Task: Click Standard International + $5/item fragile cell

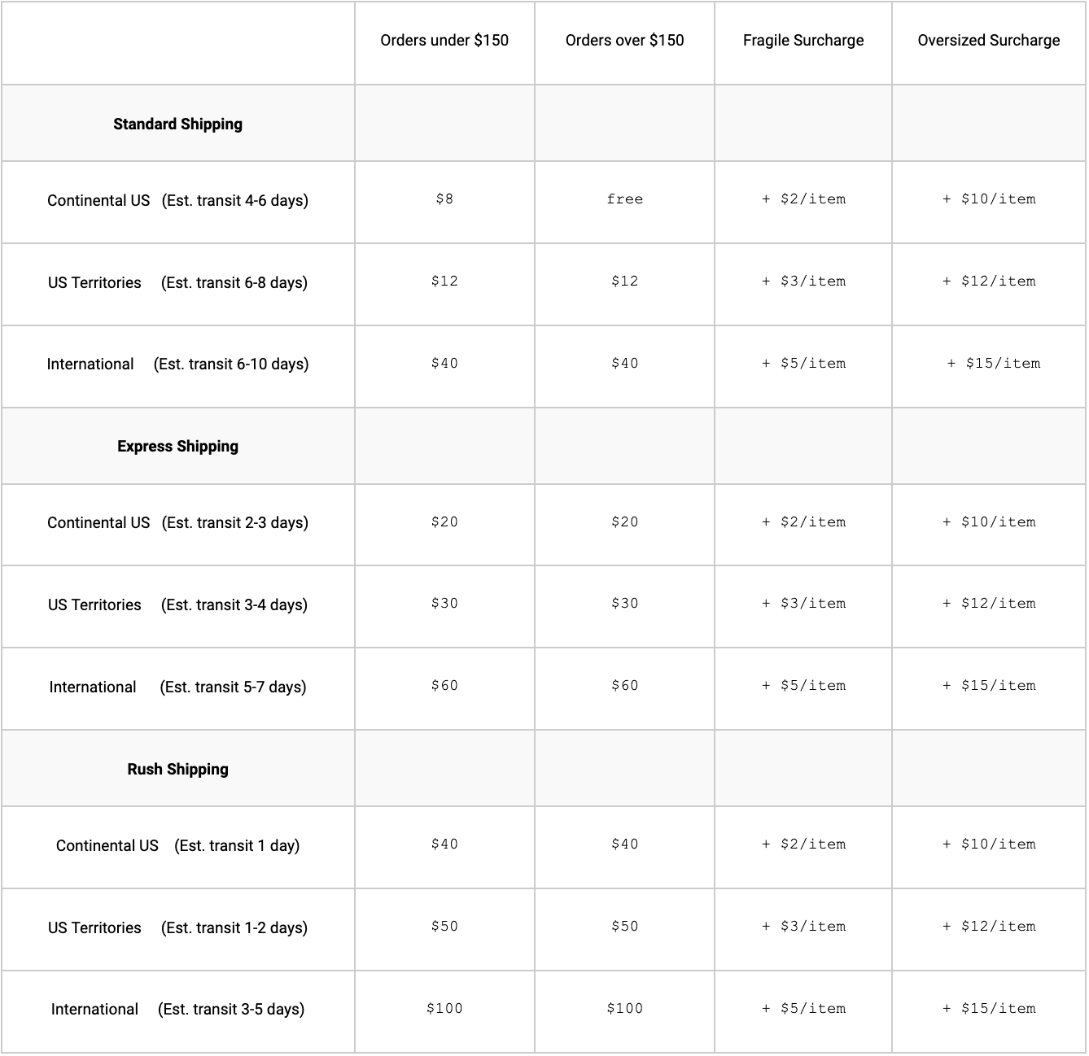Action: click(x=803, y=364)
